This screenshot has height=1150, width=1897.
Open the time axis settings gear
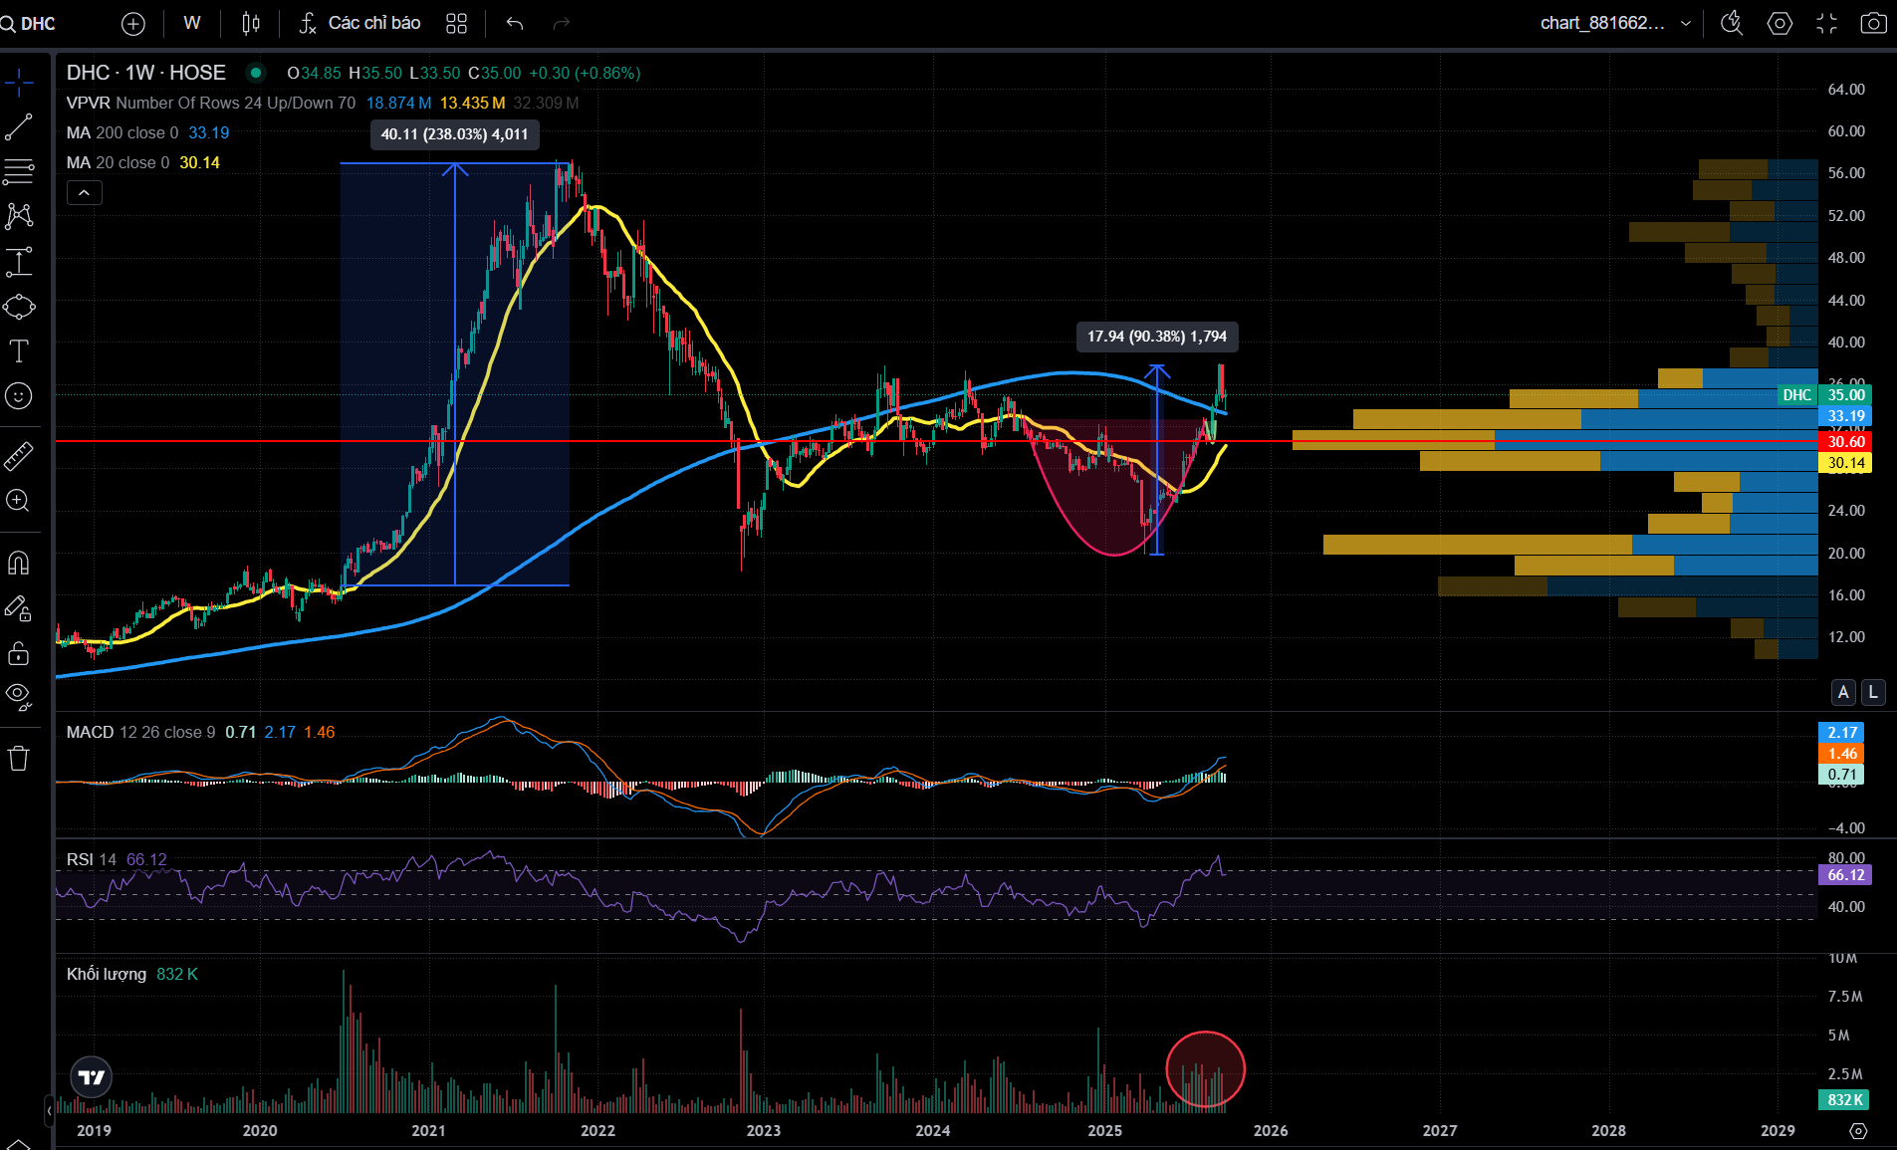point(1858,1130)
